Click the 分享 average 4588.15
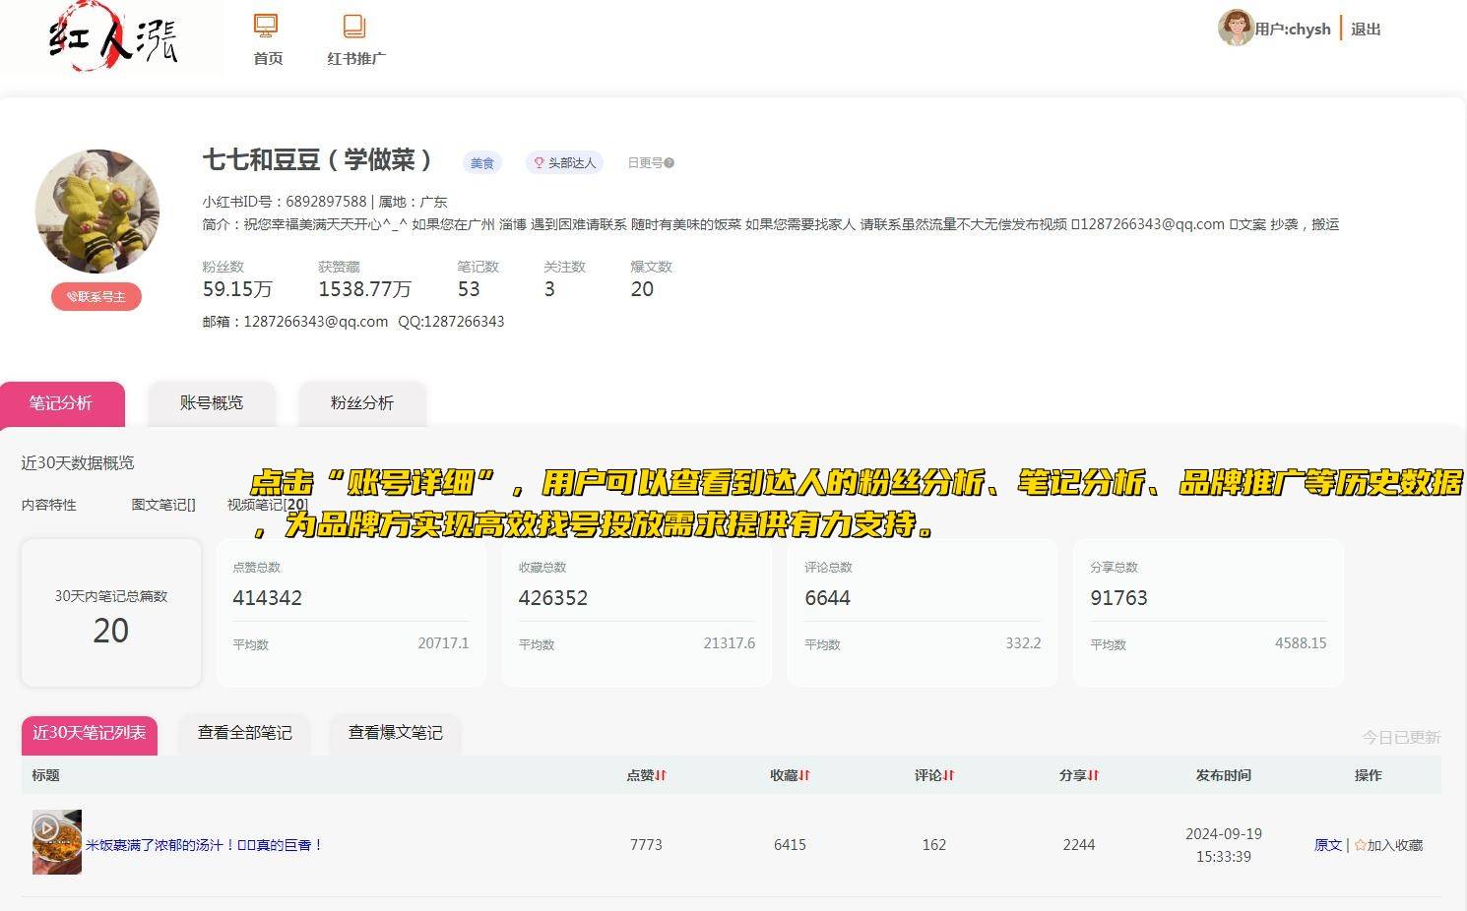This screenshot has height=911, width=1467. 1301,643
